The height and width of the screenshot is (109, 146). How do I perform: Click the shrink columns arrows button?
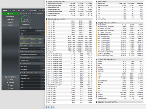point(52,107)
